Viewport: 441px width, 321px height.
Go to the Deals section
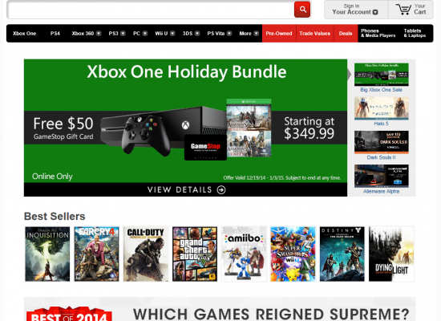click(x=346, y=34)
